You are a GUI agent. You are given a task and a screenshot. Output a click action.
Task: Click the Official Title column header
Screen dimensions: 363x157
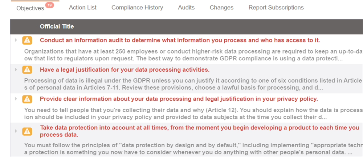click(x=57, y=26)
